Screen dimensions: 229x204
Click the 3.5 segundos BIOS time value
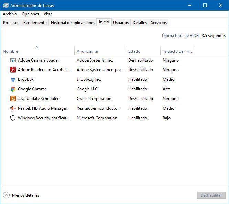pos(214,36)
